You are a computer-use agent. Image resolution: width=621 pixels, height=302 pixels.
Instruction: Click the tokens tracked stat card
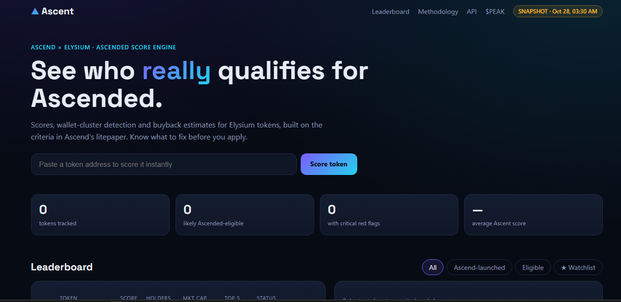(100, 215)
